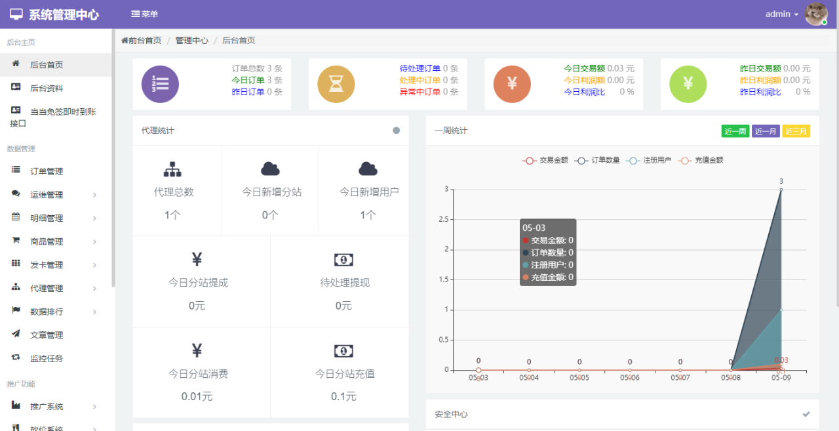Image resolution: width=839 pixels, height=431 pixels.
Task: Expand the 商品管理 sidebar submenu
Action: pyautogui.click(x=56, y=241)
